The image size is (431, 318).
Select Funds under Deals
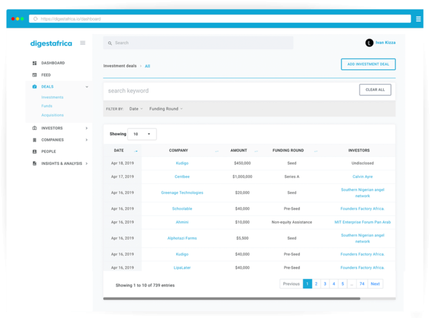[47, 106]
